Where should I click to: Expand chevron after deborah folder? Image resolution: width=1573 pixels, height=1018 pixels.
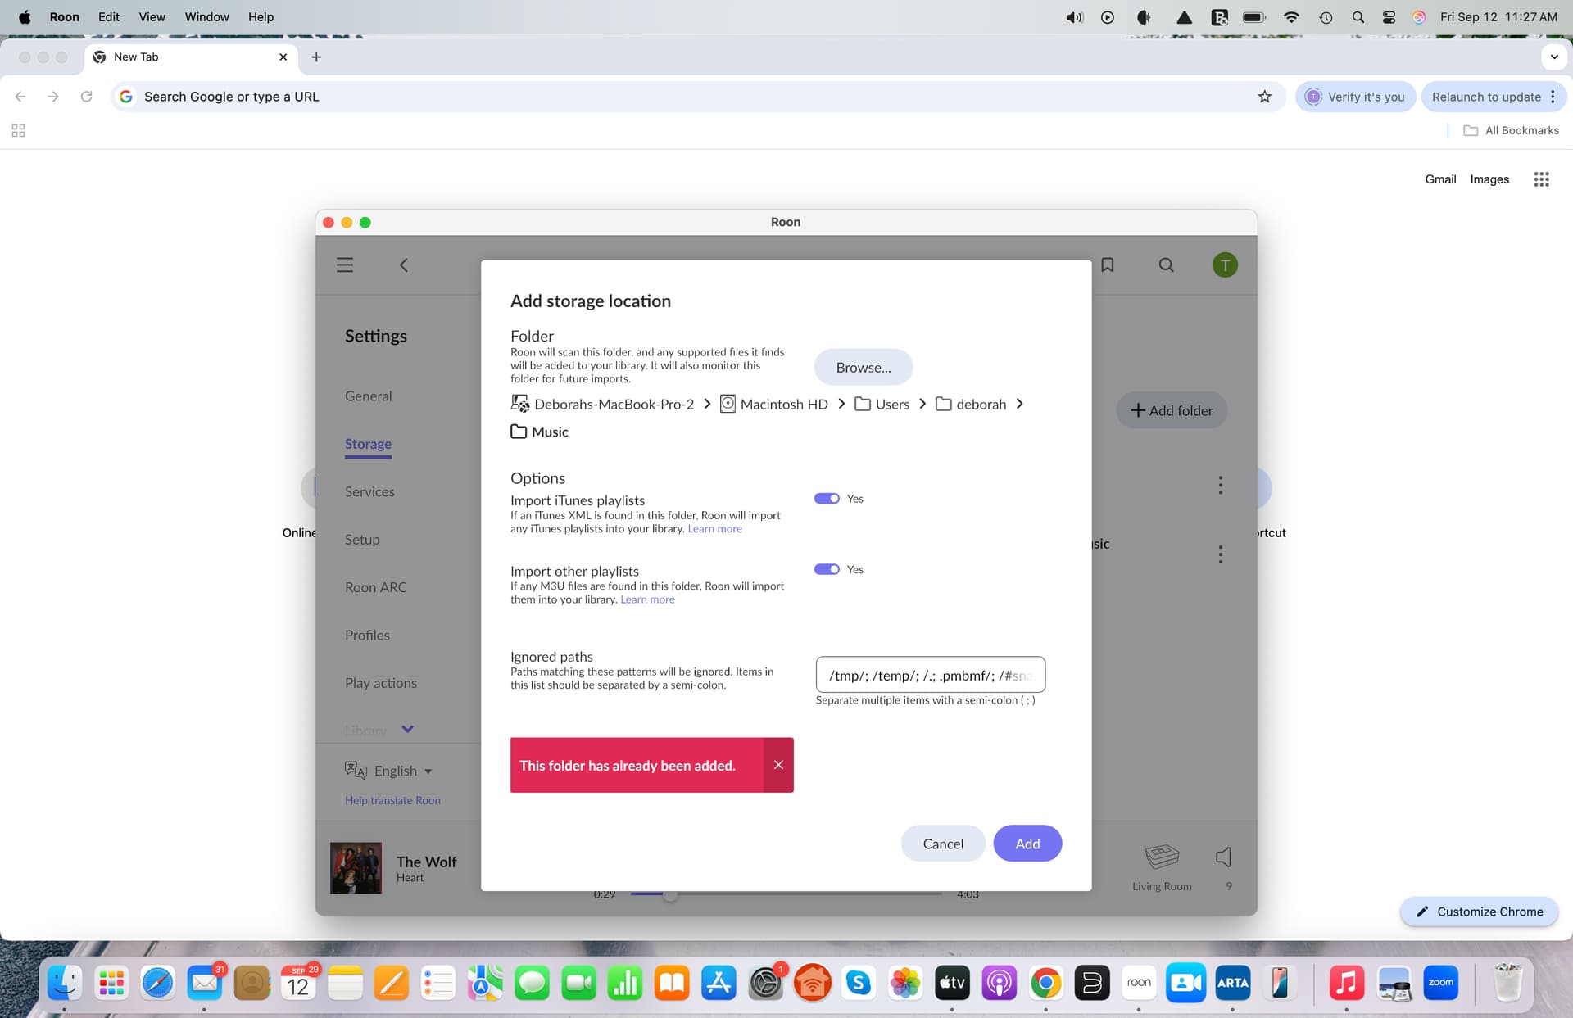pos(1019,404)
